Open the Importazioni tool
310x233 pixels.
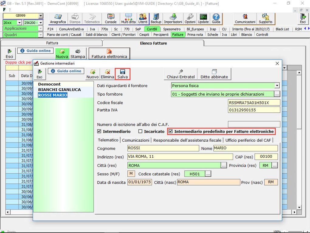(x=173, y=19)
